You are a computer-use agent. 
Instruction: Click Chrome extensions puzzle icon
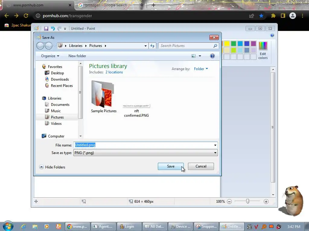click(273, 16)
